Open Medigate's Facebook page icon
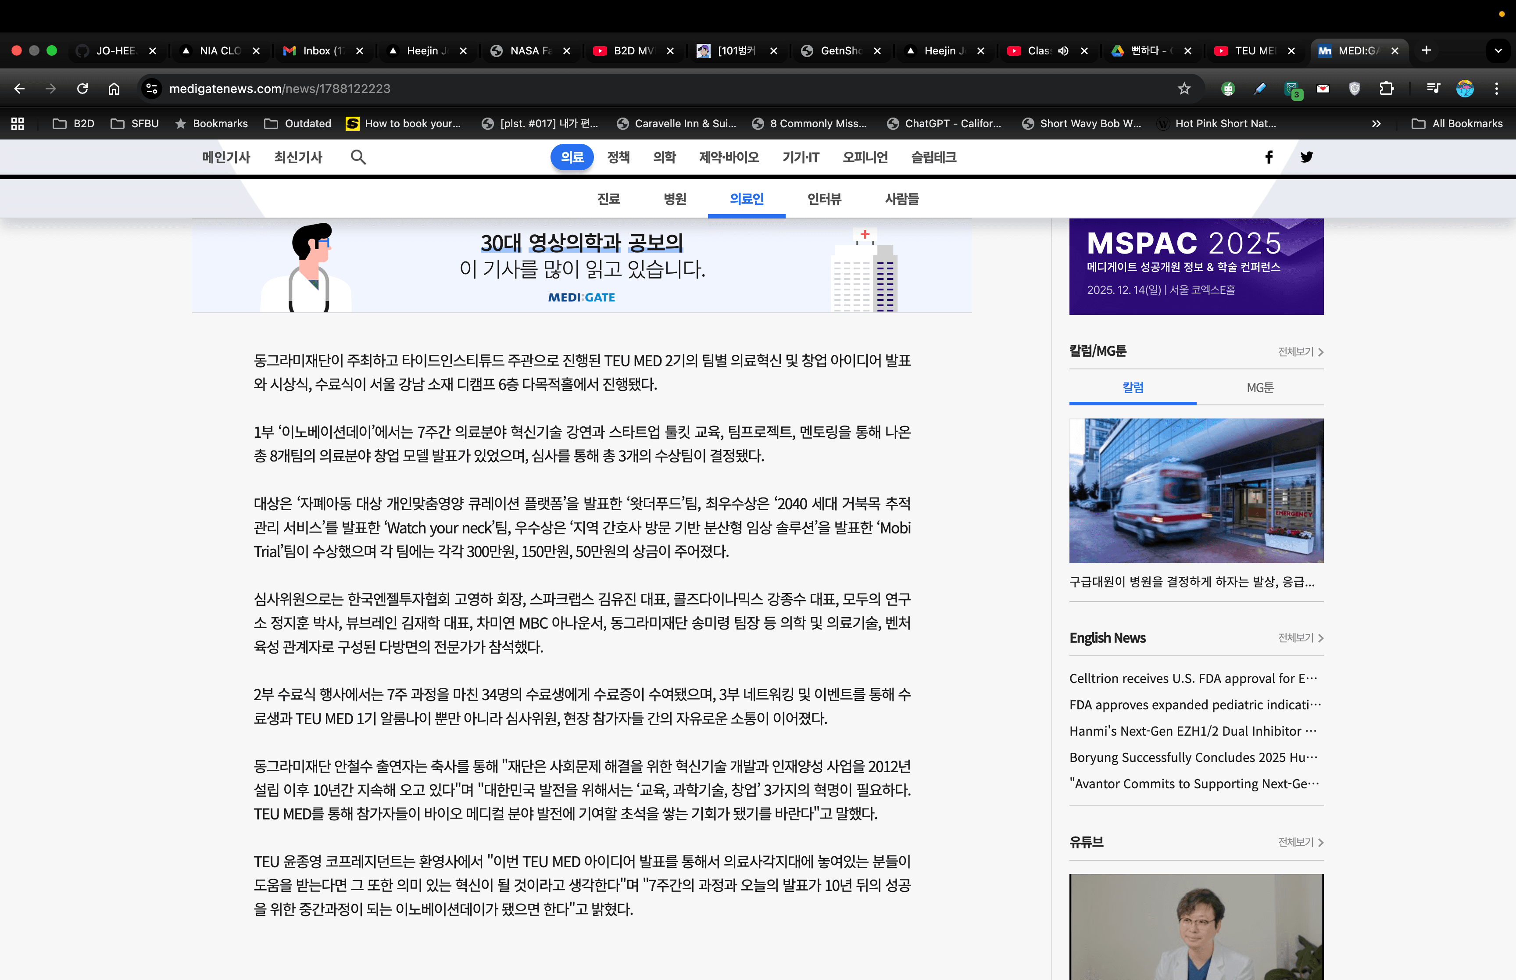Viewport: 1516px width, 980px height. point(1269,157)
